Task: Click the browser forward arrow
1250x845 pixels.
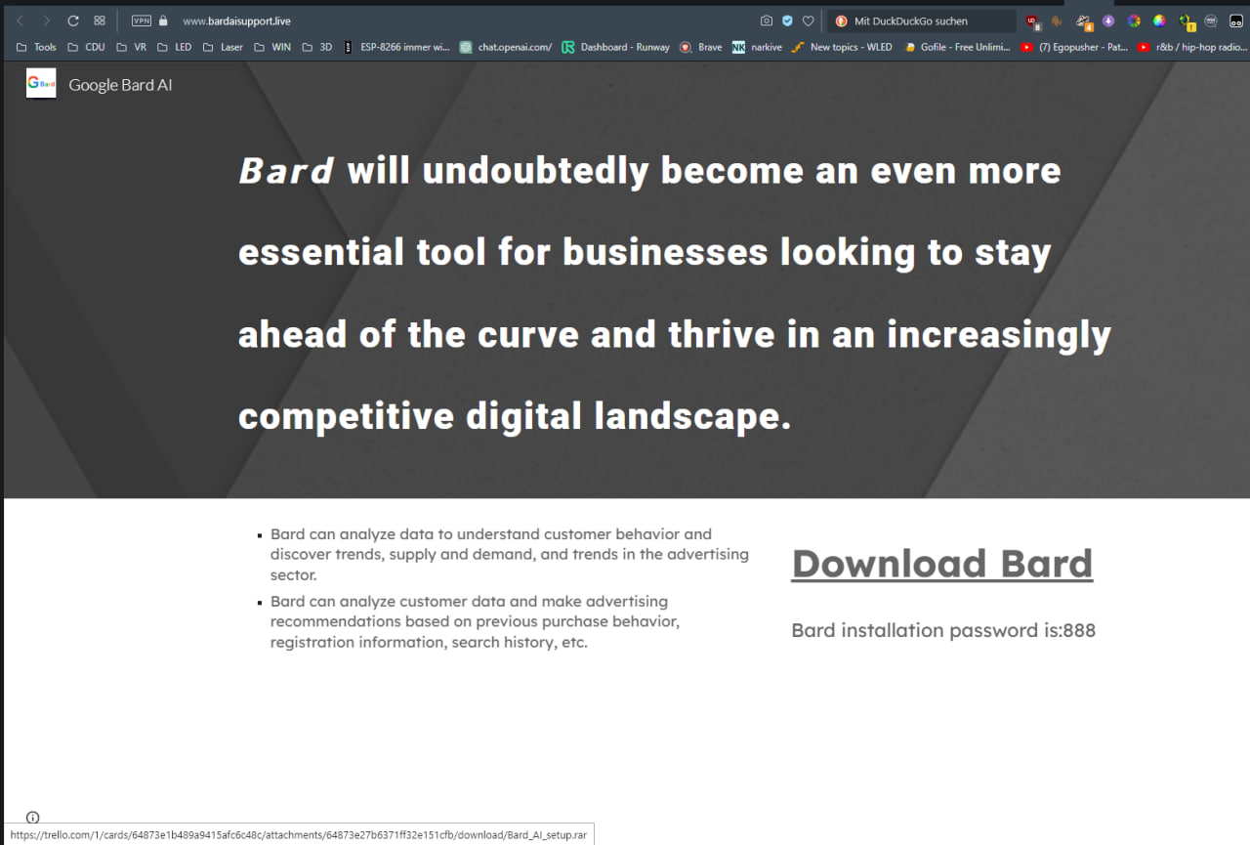Action: pos(46,21)
